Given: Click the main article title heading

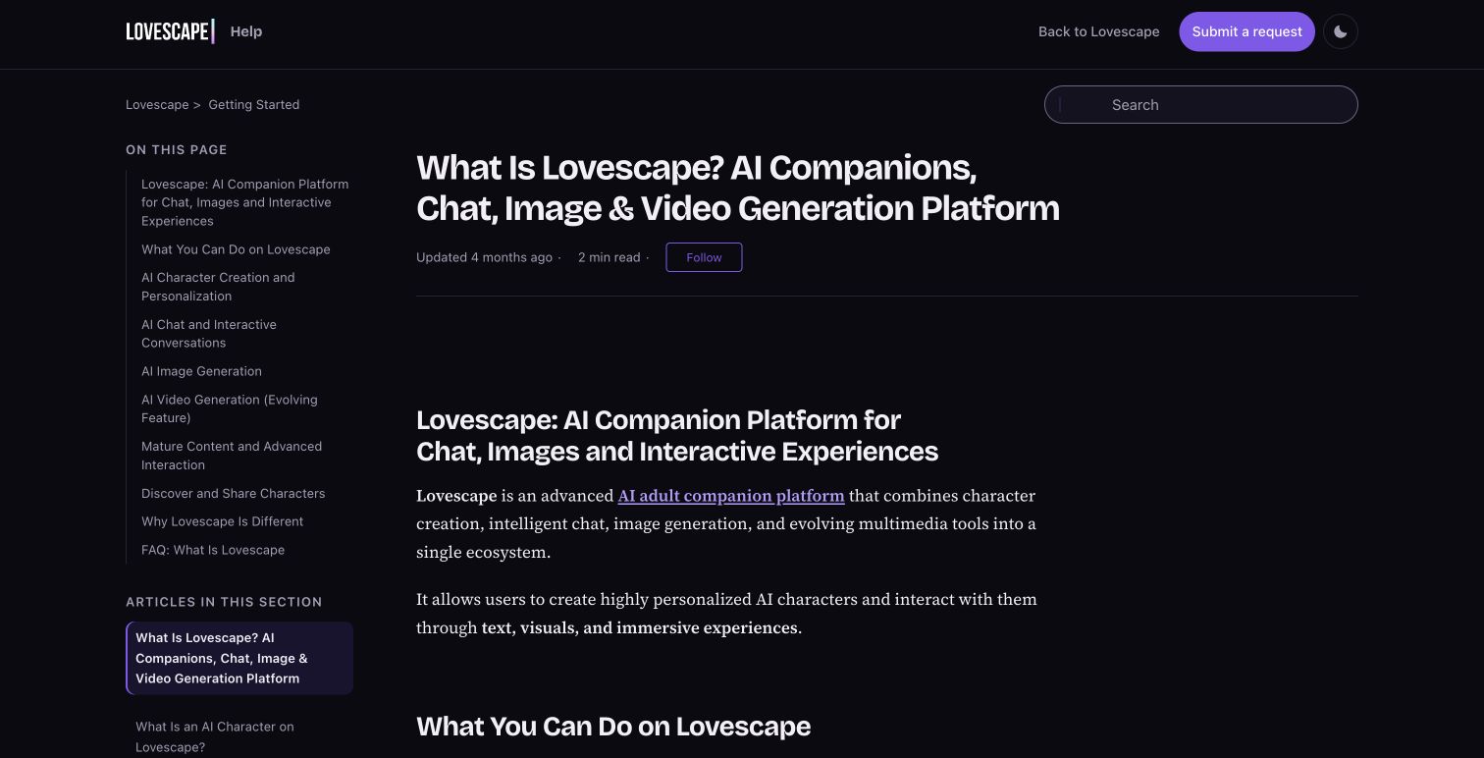Looking at the screenshot, I should pyautogui.click(x=738, y=188).
